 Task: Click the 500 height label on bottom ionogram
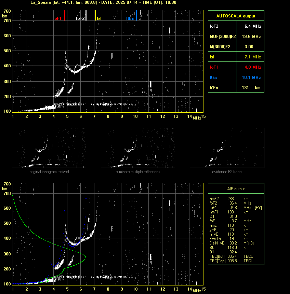pos(7,223)
